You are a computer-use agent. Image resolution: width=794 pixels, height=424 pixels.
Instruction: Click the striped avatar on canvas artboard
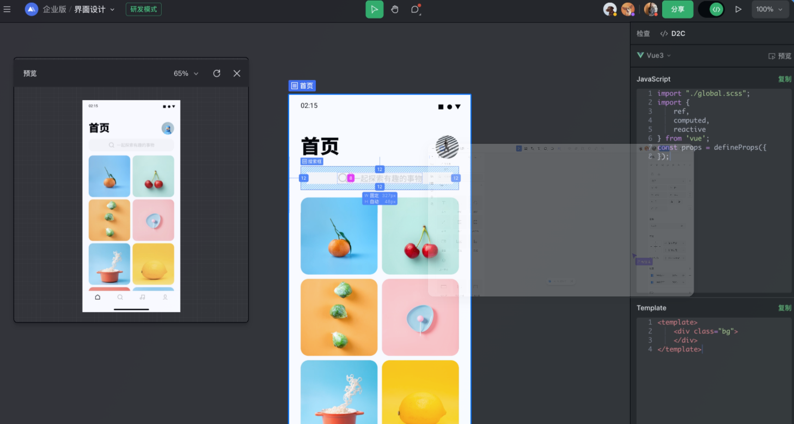coord(447,147)
